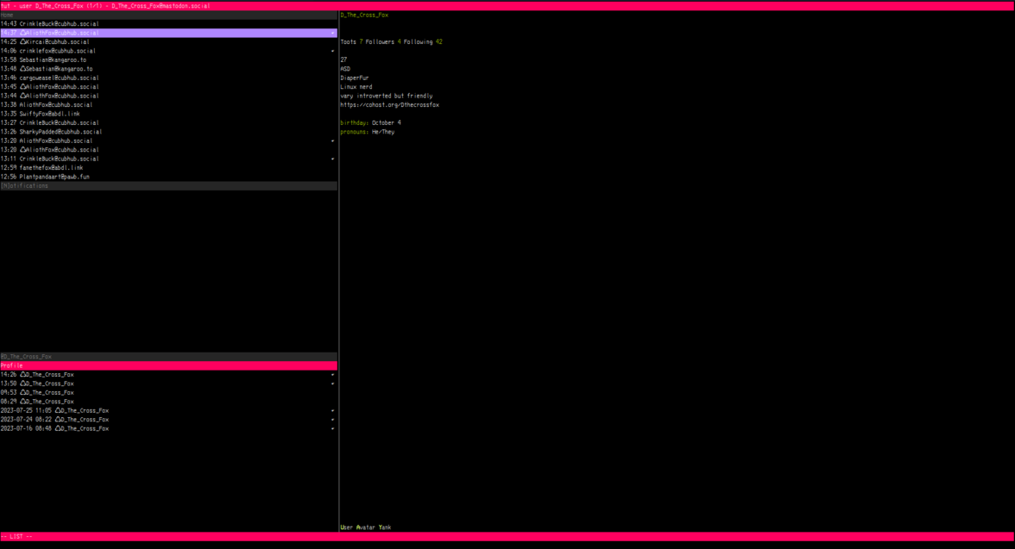Screen dimensions: 1015x549
Task: Click the boost icon on the 13:50 D_The_Cross_Fox toot
Action: pyautogui.click(x=22, y=384)
